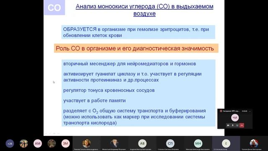Open the +26 more participants bubble

click(x=10, y=143)
